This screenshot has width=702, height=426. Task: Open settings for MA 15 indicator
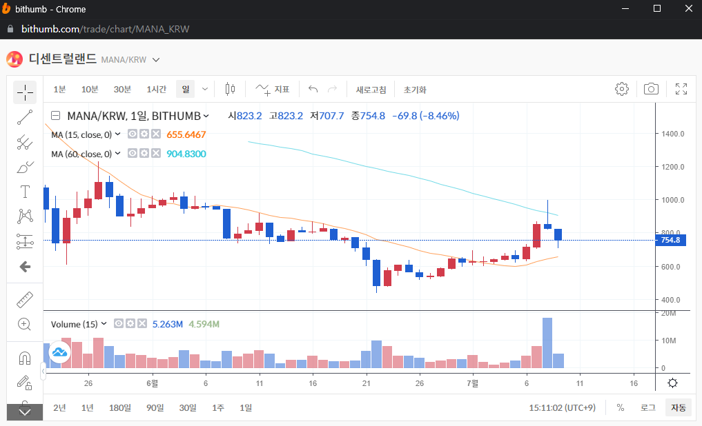tap(144, 134)
